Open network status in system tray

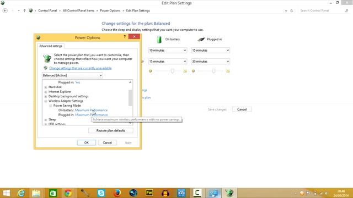pyautogui.click(x=320, y=193)
